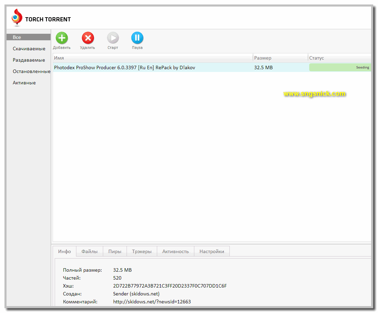This screenshot has width=378, height=313.
Task: Click the comment URL skidows.net/?newsid=12663
Action: coord(152,302)
